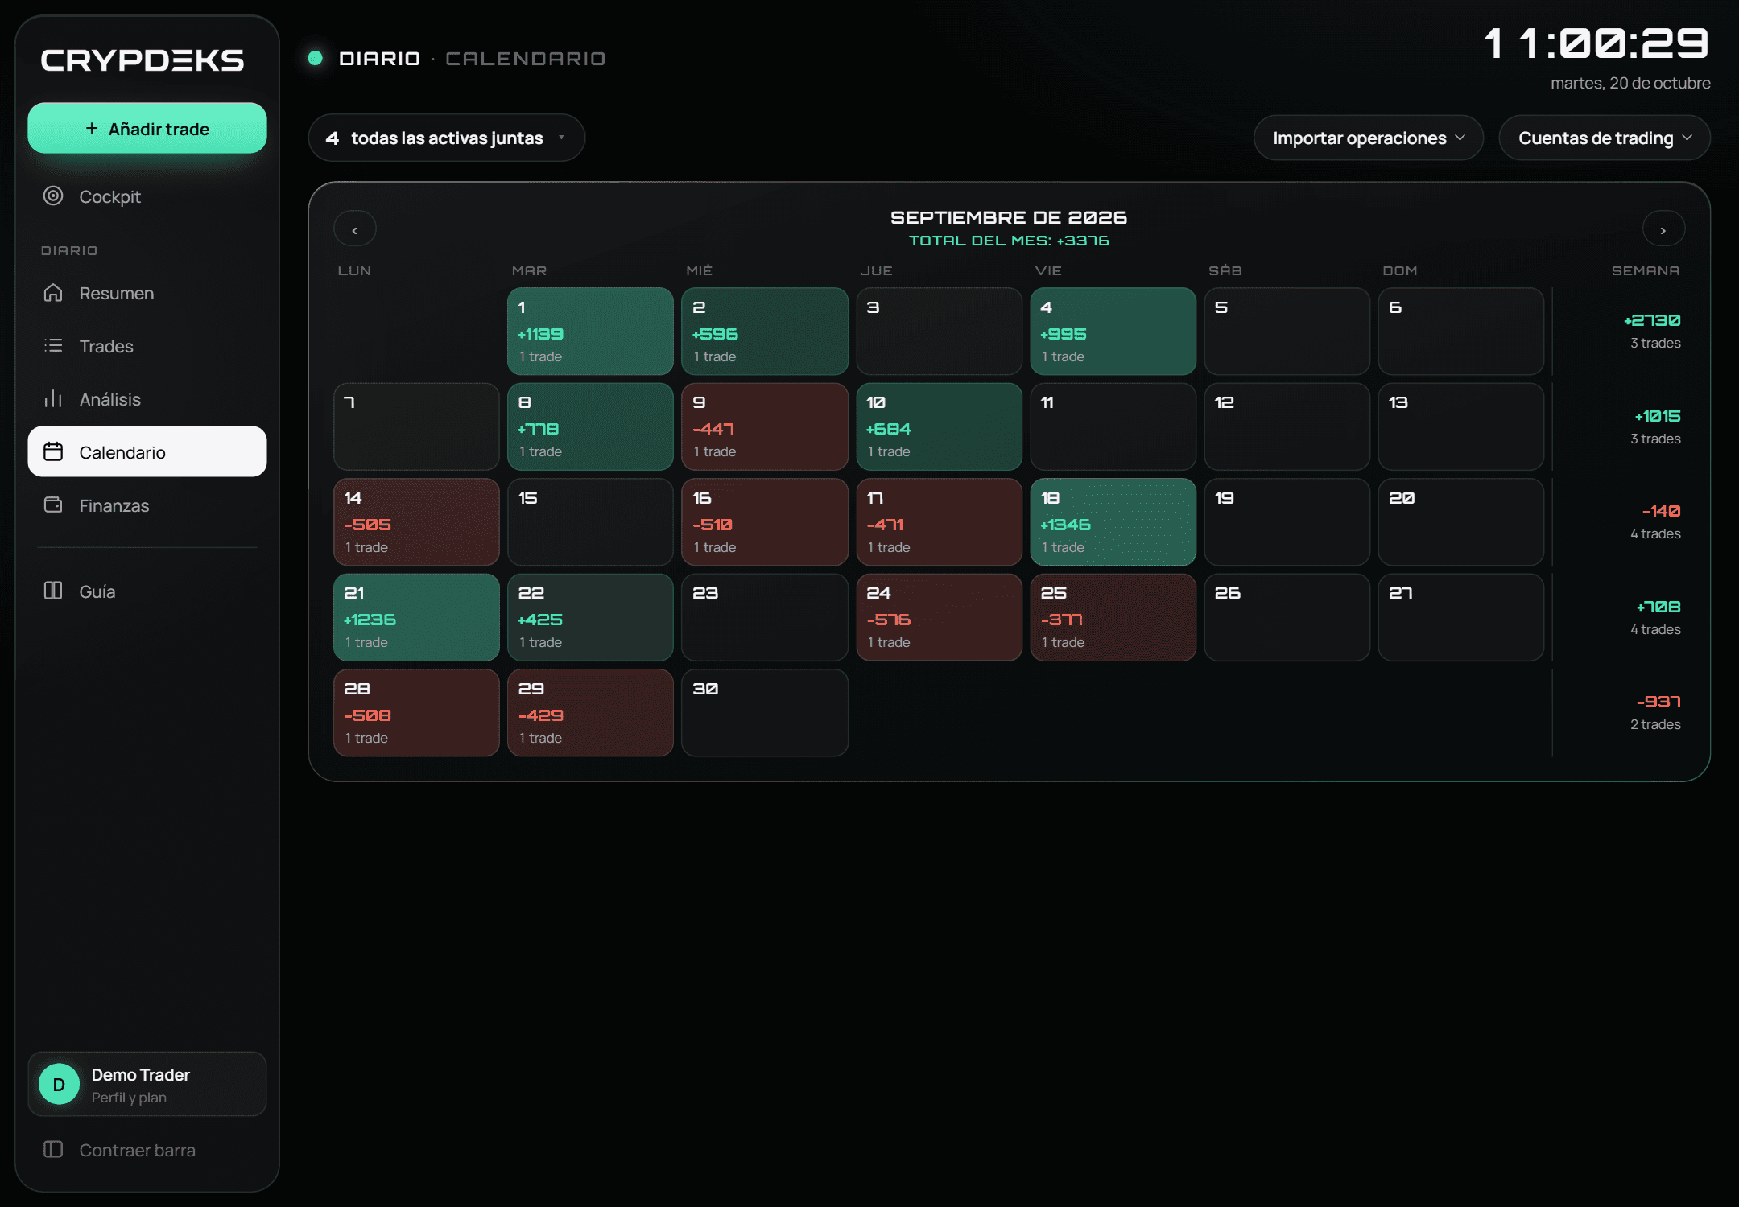Select day 28 cell showing -508
1739x1207 pixels.
pyautogui.click(x=416, y=713)
